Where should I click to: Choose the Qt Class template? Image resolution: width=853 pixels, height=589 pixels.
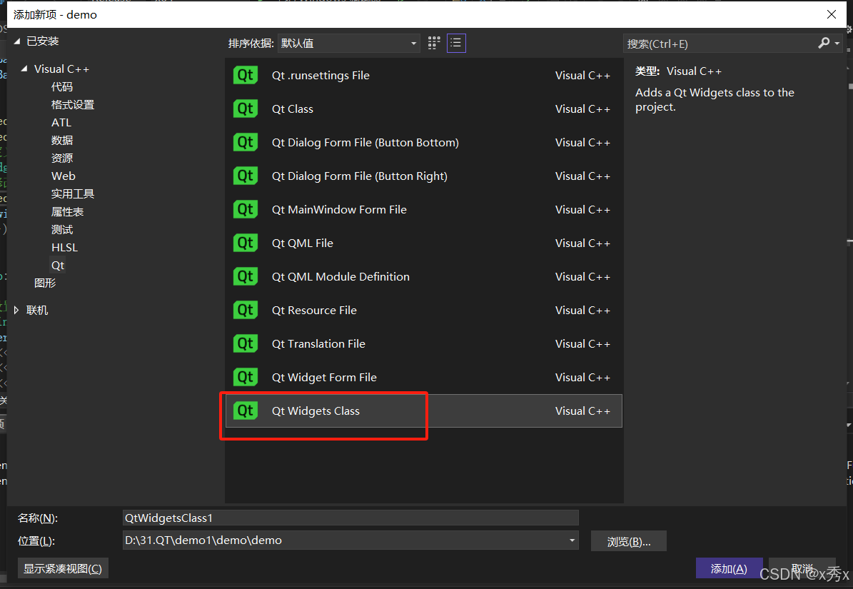(x=423, y=109)
